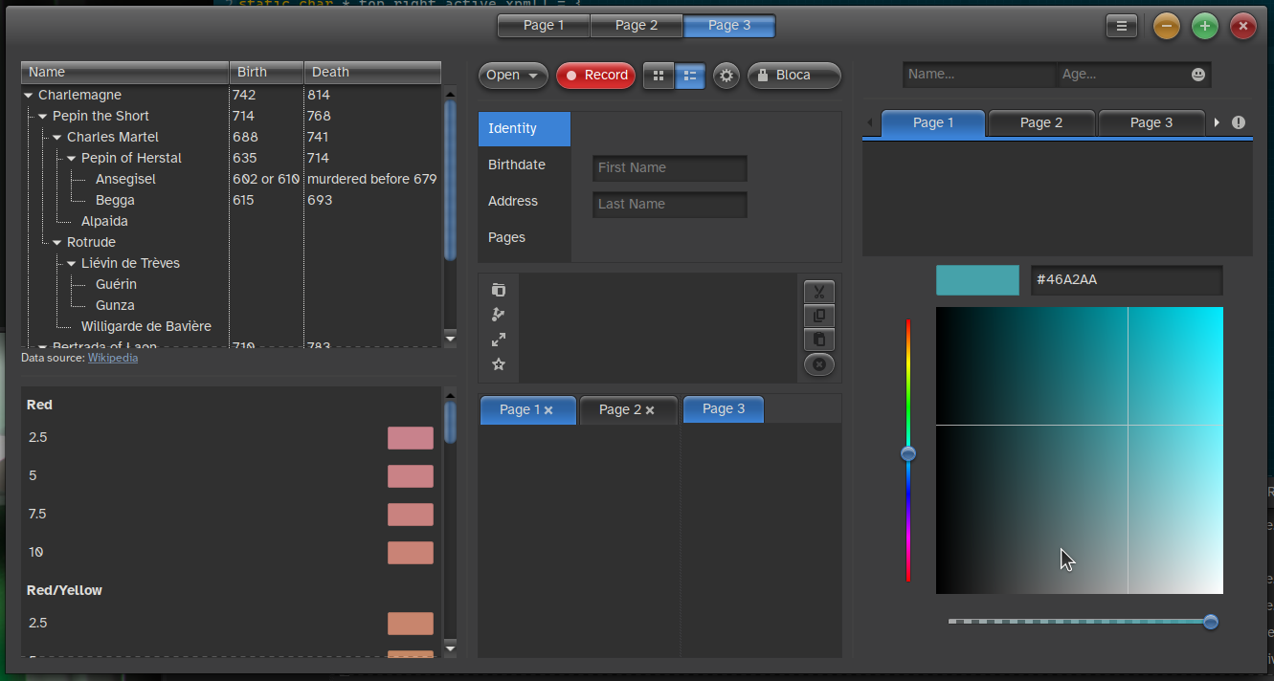Pick the Red 10 color swatch
The image size is (1274, 681).
(x=411, y=553)
